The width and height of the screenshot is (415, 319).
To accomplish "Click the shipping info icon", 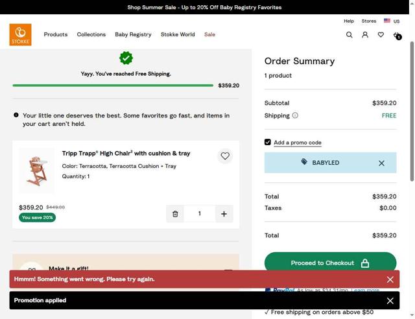I will tap(295, 115).
